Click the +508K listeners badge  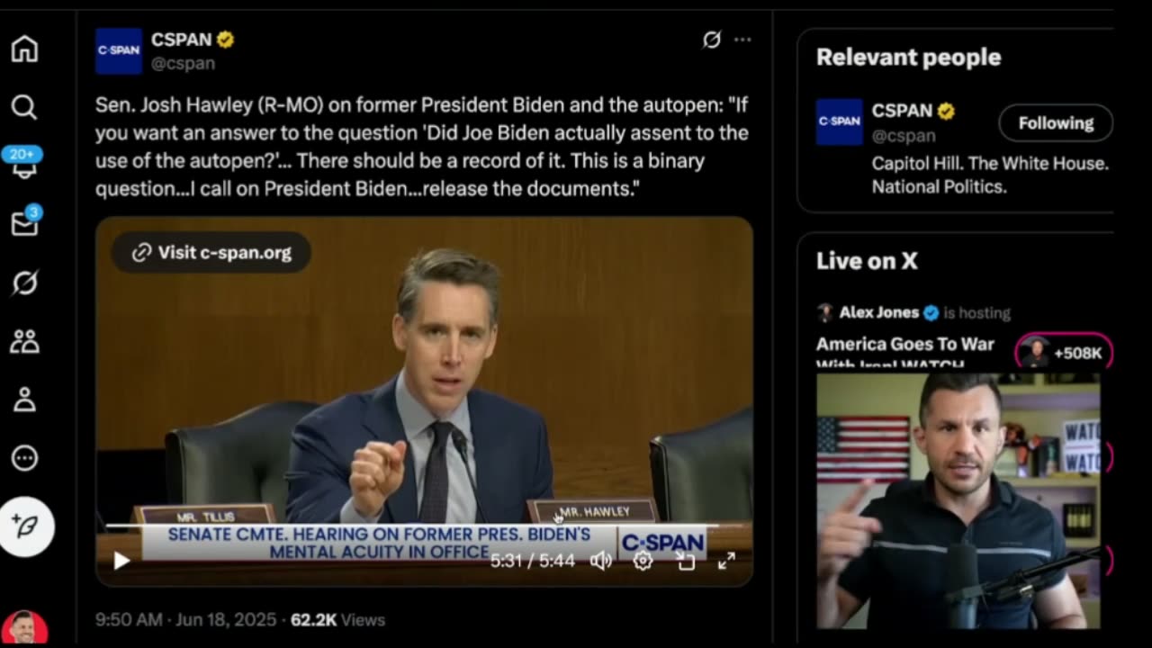click(1065, 352)
